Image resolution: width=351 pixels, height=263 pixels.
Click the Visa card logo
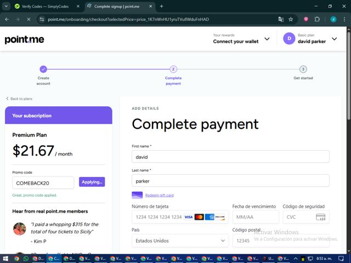pyautogui.click(x=189, y=217)
